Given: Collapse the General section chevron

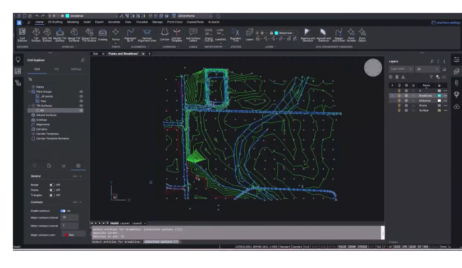Looking at the screenshot, I should [80, 176].
